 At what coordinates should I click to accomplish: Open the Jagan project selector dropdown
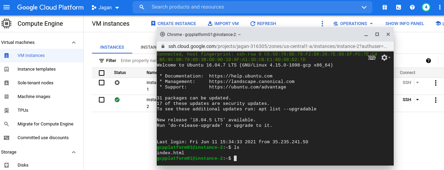click(x=105, y=7)
